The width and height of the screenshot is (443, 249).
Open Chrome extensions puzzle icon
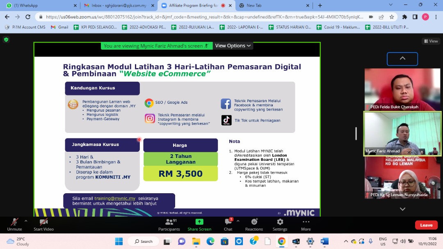(404, 17)
